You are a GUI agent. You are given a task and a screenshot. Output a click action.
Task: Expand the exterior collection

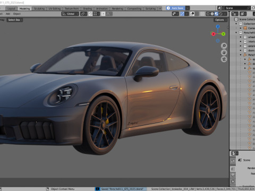click(241, 46)
